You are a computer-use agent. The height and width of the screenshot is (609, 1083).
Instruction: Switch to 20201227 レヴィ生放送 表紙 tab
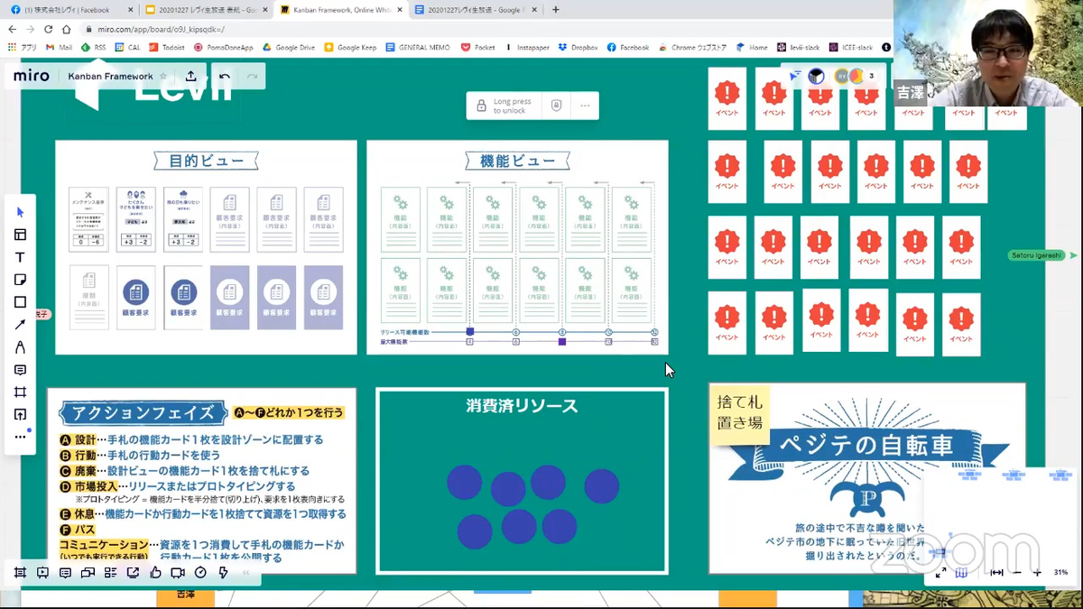click(x=208, y=10)
